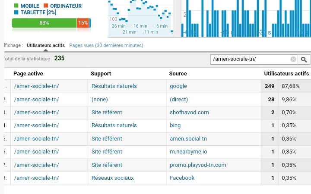This screenshot has height=194, width=311.
Task: Click the bing source link
Action: (x=175, y=125)
